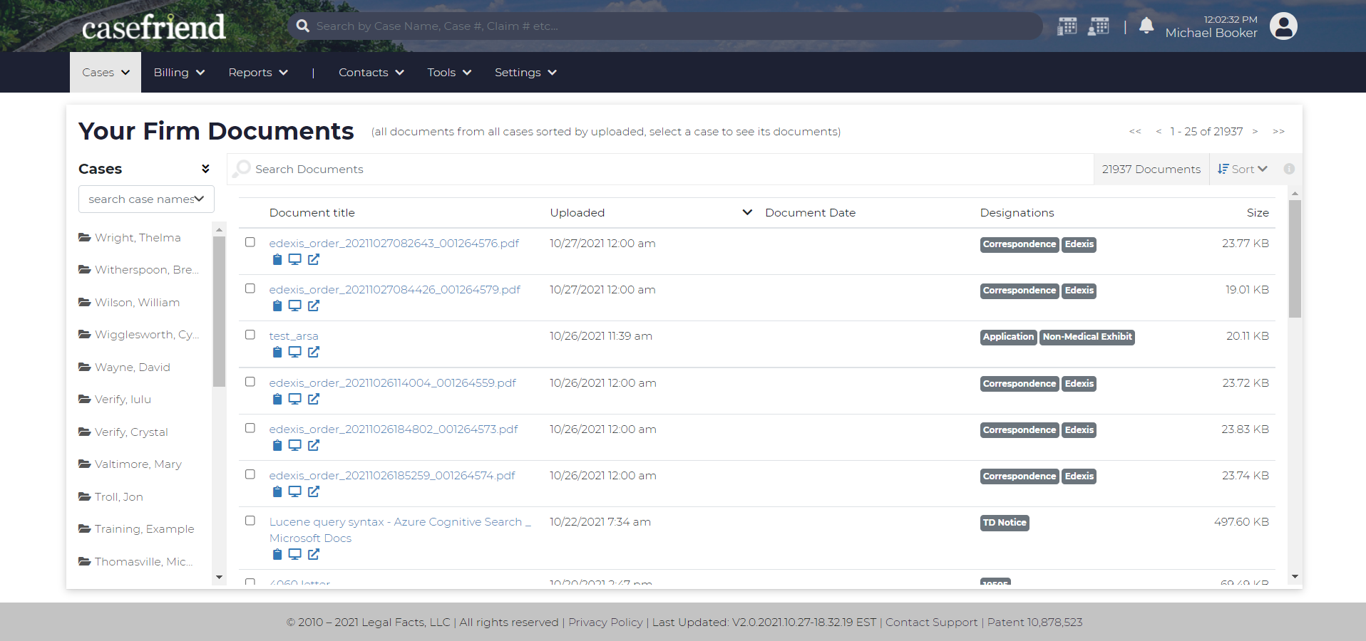1366x641 pixels.
Task: Select the Valtimore, Mary case
Action: pyautogui.click(x=138, y=464)
